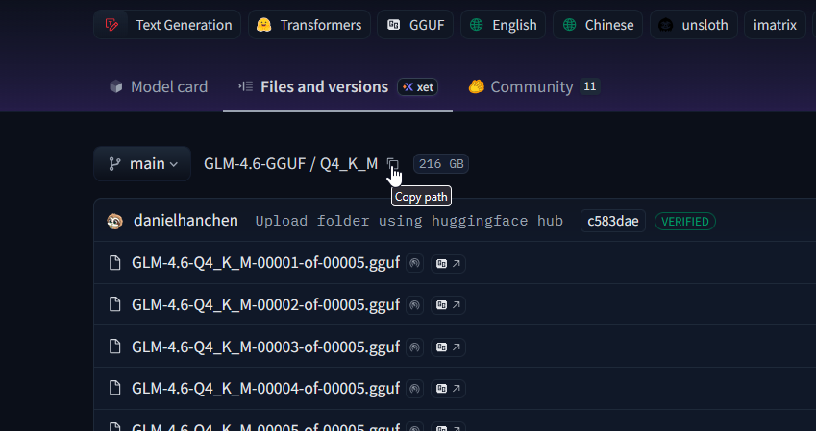This screenshot has width=816, height=431.
Task: Click the 216 GB size badge
Action: (x=441, y=164)
